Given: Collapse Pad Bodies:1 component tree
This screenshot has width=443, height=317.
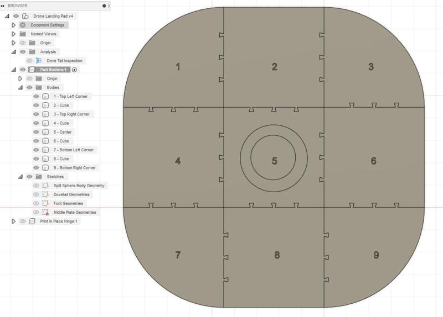Looking at the screenshot, I should pyautogui.click(x=13, y=70).
